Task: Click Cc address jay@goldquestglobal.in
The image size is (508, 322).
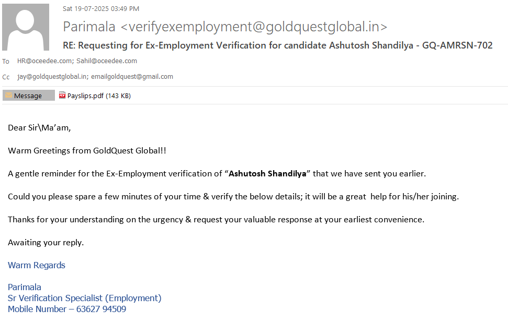Action: [x=52, y=77]
